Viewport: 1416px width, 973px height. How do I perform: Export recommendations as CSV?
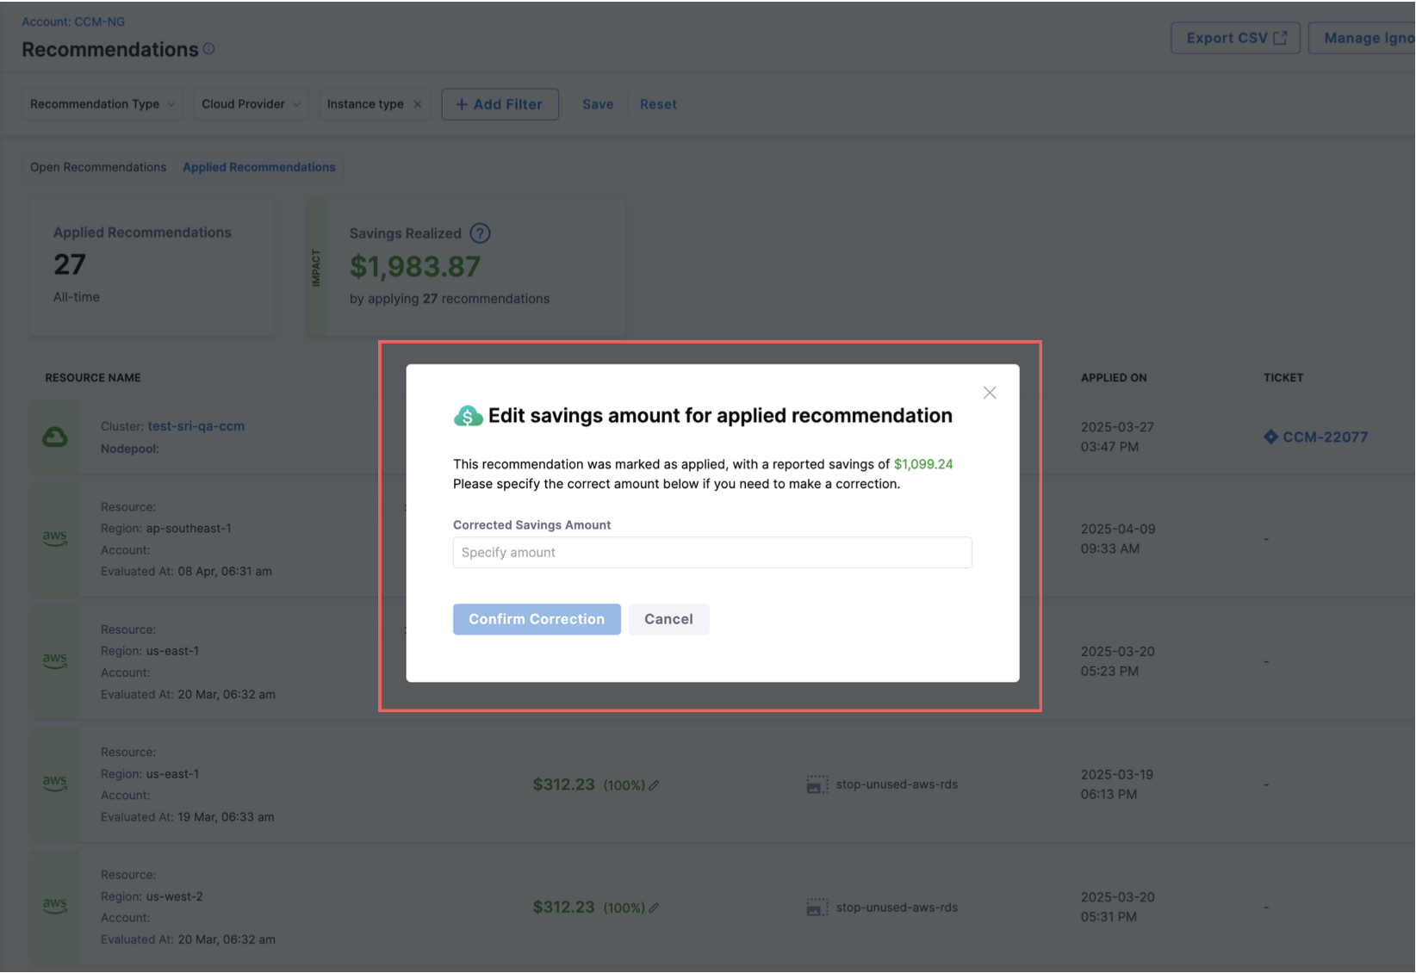[x=1235, y=38]
